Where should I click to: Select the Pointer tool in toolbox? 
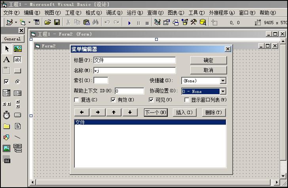pyautogui.click(x=7, y=49)
